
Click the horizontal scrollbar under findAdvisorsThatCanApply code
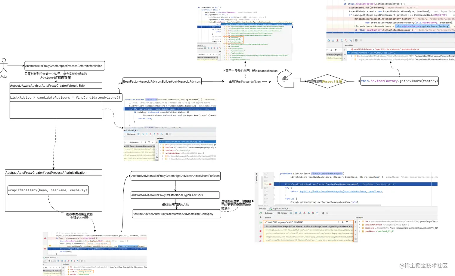(327, 205)
